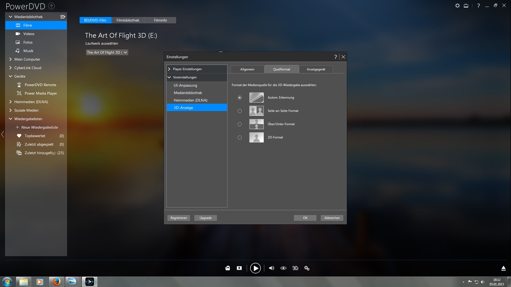Select the Seite-an-Seite-Format radio button

click(x=240, y=111)
